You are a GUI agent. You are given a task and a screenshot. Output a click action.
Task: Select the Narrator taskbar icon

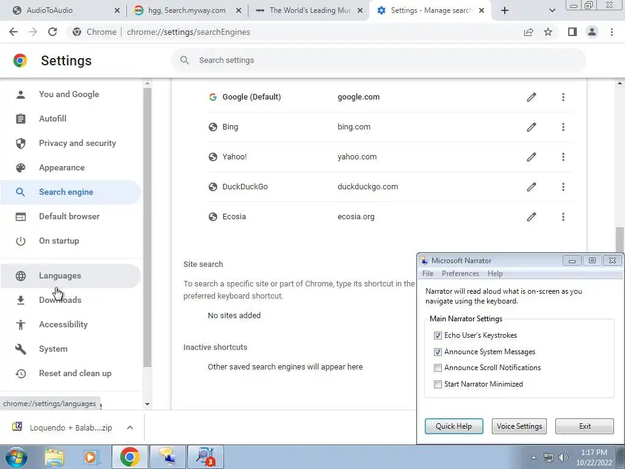click(x=167, y=457)
